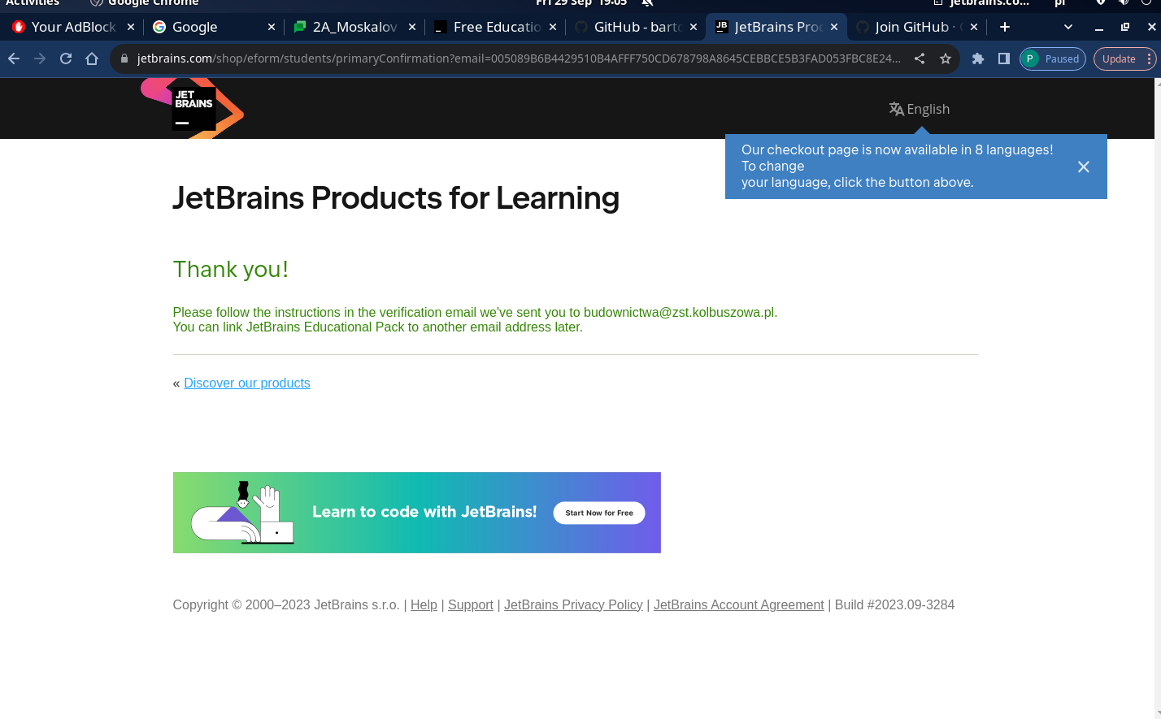Click the address bar URL field
The width and height of the screenshot is (1161, 719).
[x=519, y=58]
